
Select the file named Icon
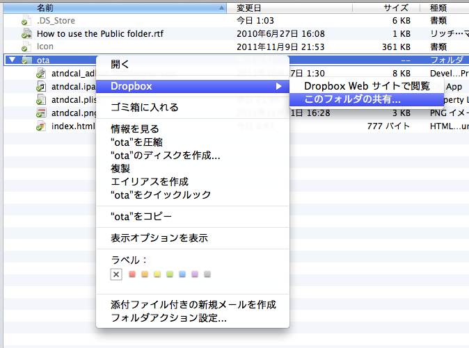tap(45, 47)
